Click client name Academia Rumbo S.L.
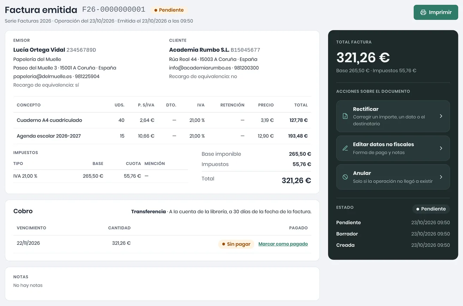 (x=199, y=50)
